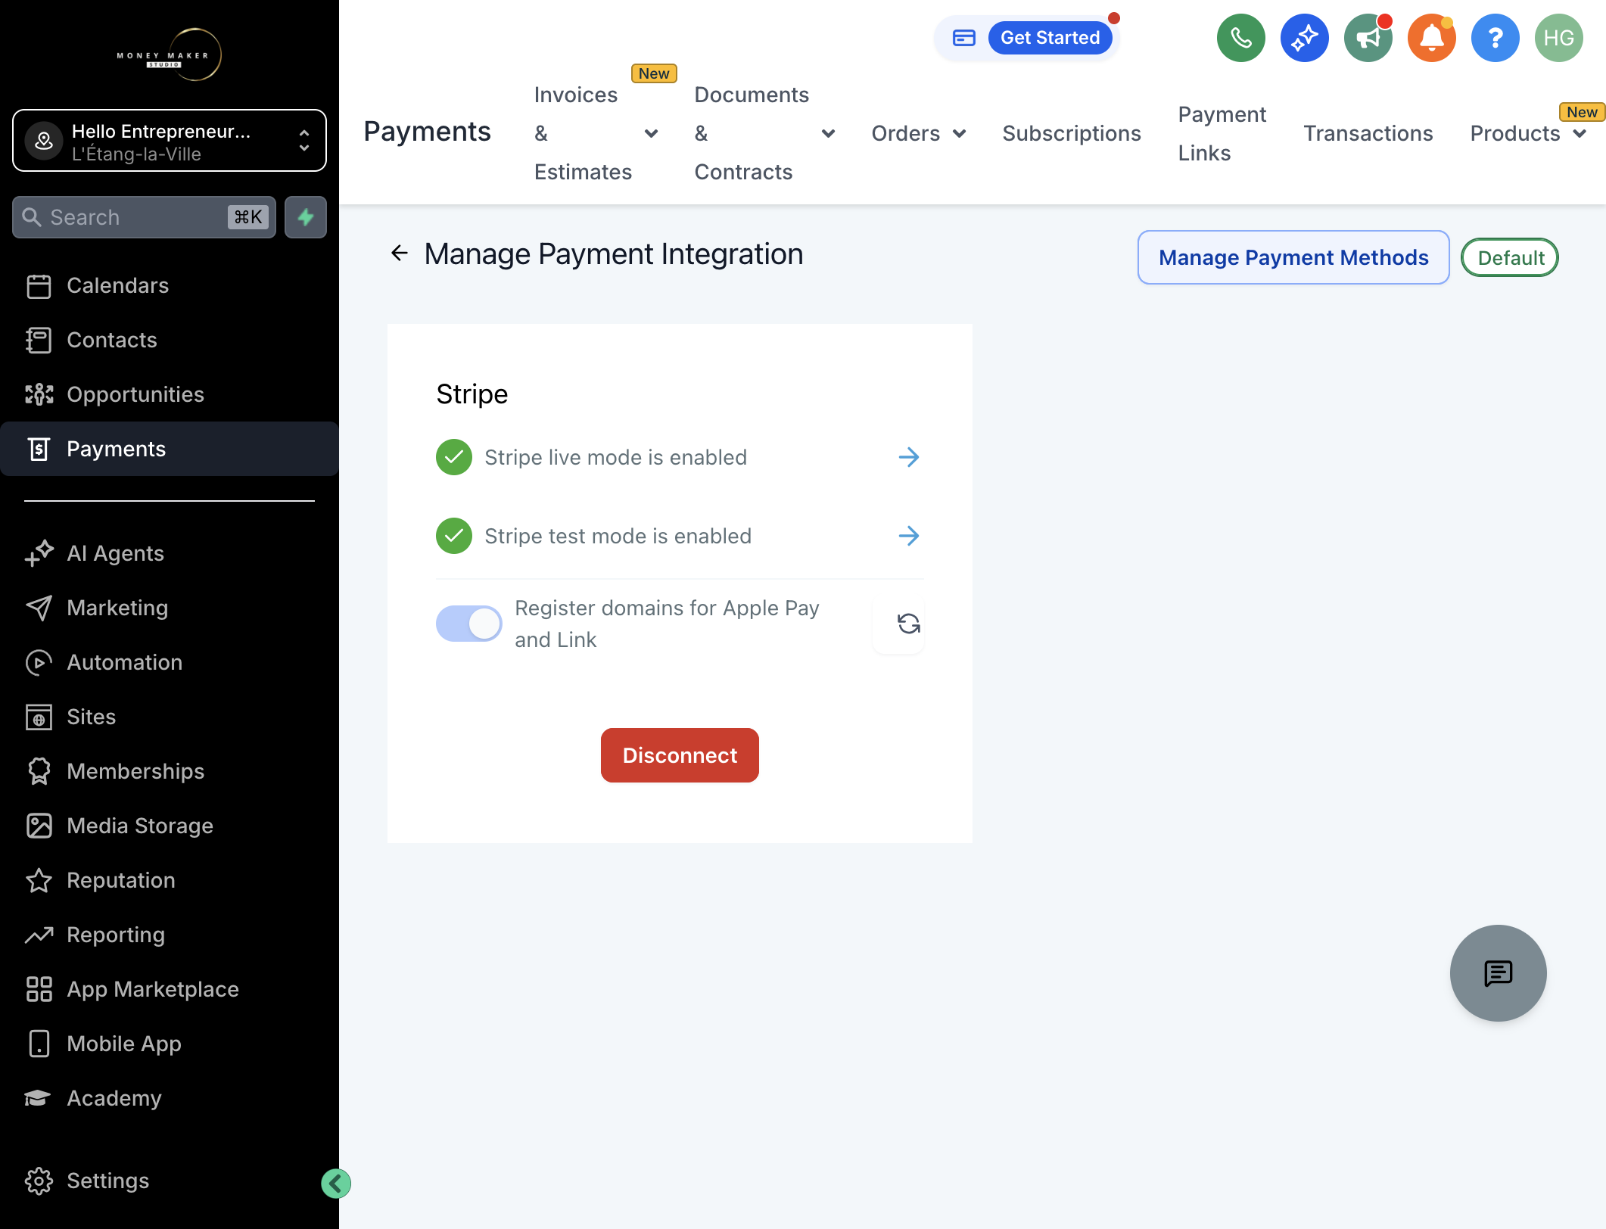The height and width of the screenshot is (1229, 1606).
Task: Click Manage Payment Methods button
Action: click(x=1293, y=257)
